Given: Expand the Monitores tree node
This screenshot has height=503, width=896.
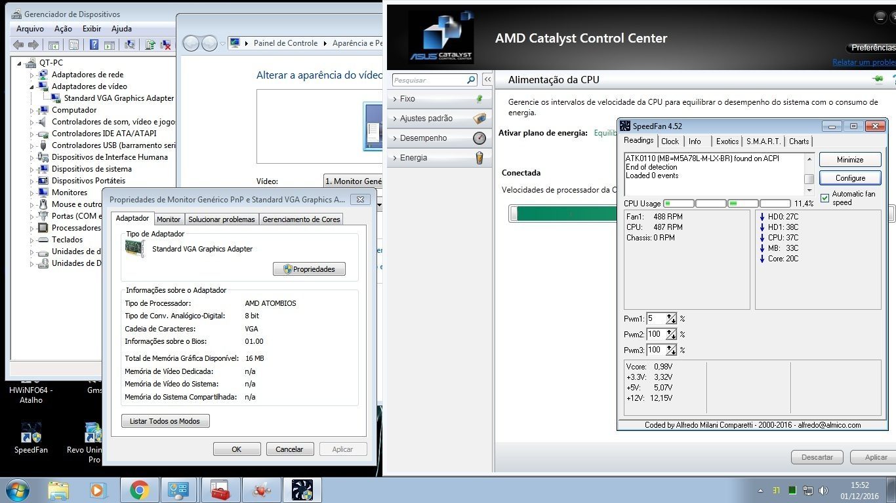Looking at the screenshot, I should click(x=31, y=193).
